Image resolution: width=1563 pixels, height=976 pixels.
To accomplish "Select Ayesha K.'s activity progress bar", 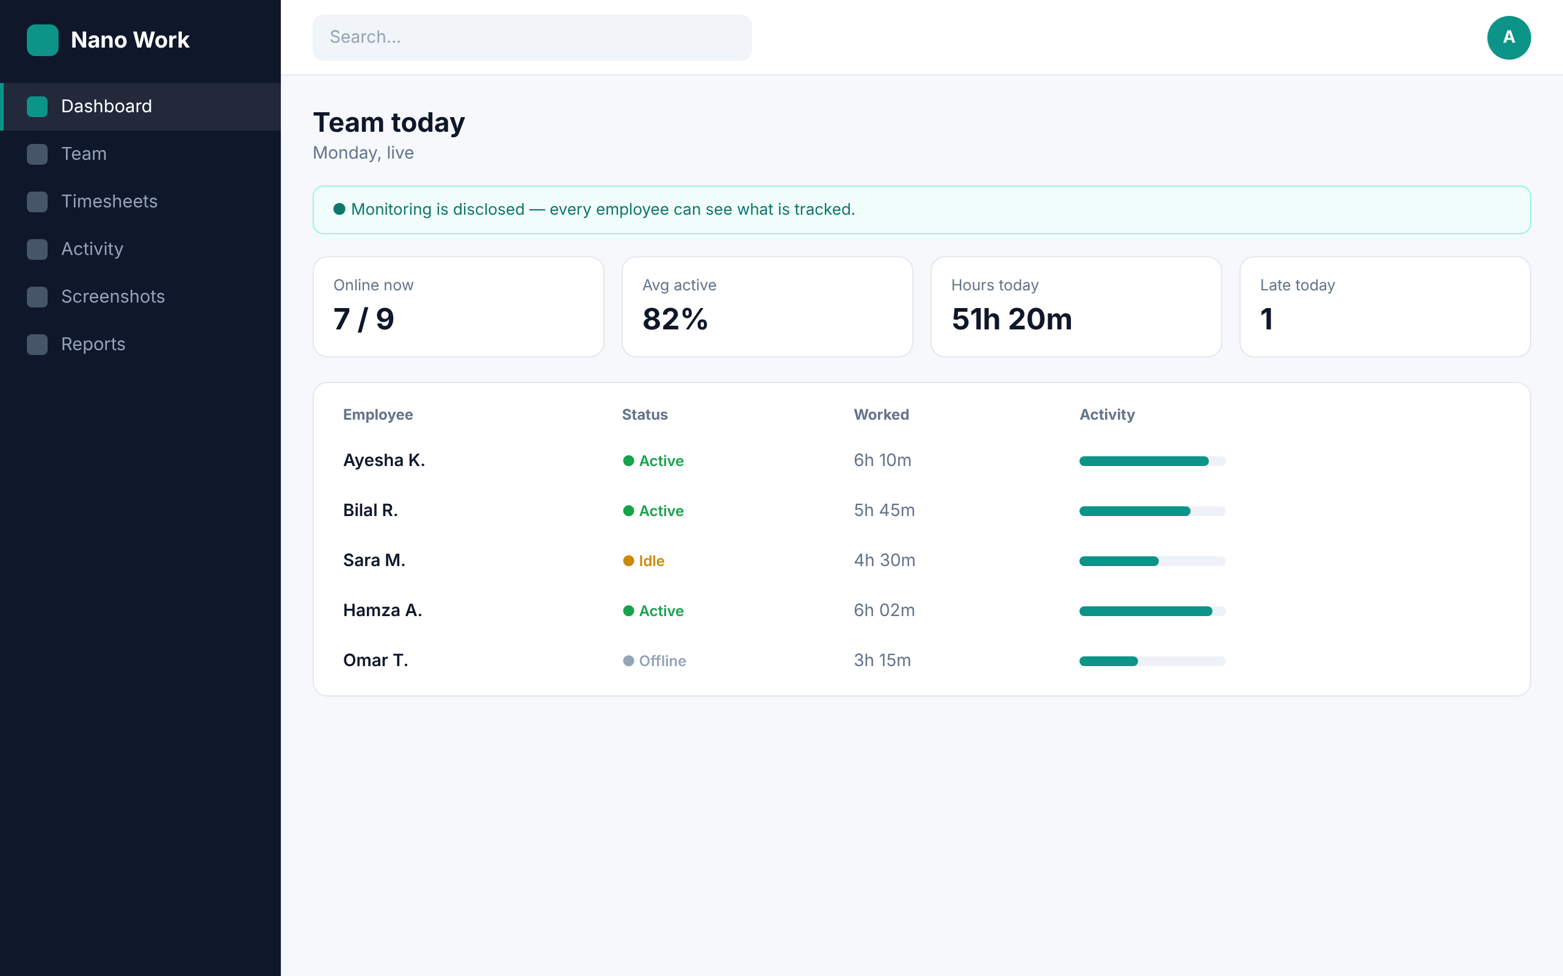I will 1152,461.
